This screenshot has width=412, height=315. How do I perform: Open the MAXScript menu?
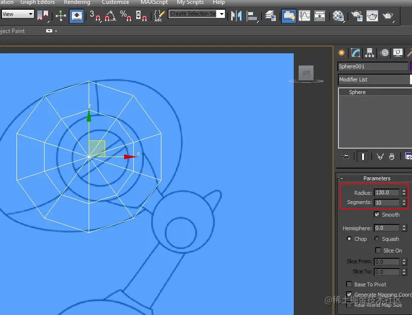tap(154, 2)
